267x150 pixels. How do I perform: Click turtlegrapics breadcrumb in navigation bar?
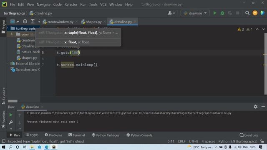[x=14, y=13]
